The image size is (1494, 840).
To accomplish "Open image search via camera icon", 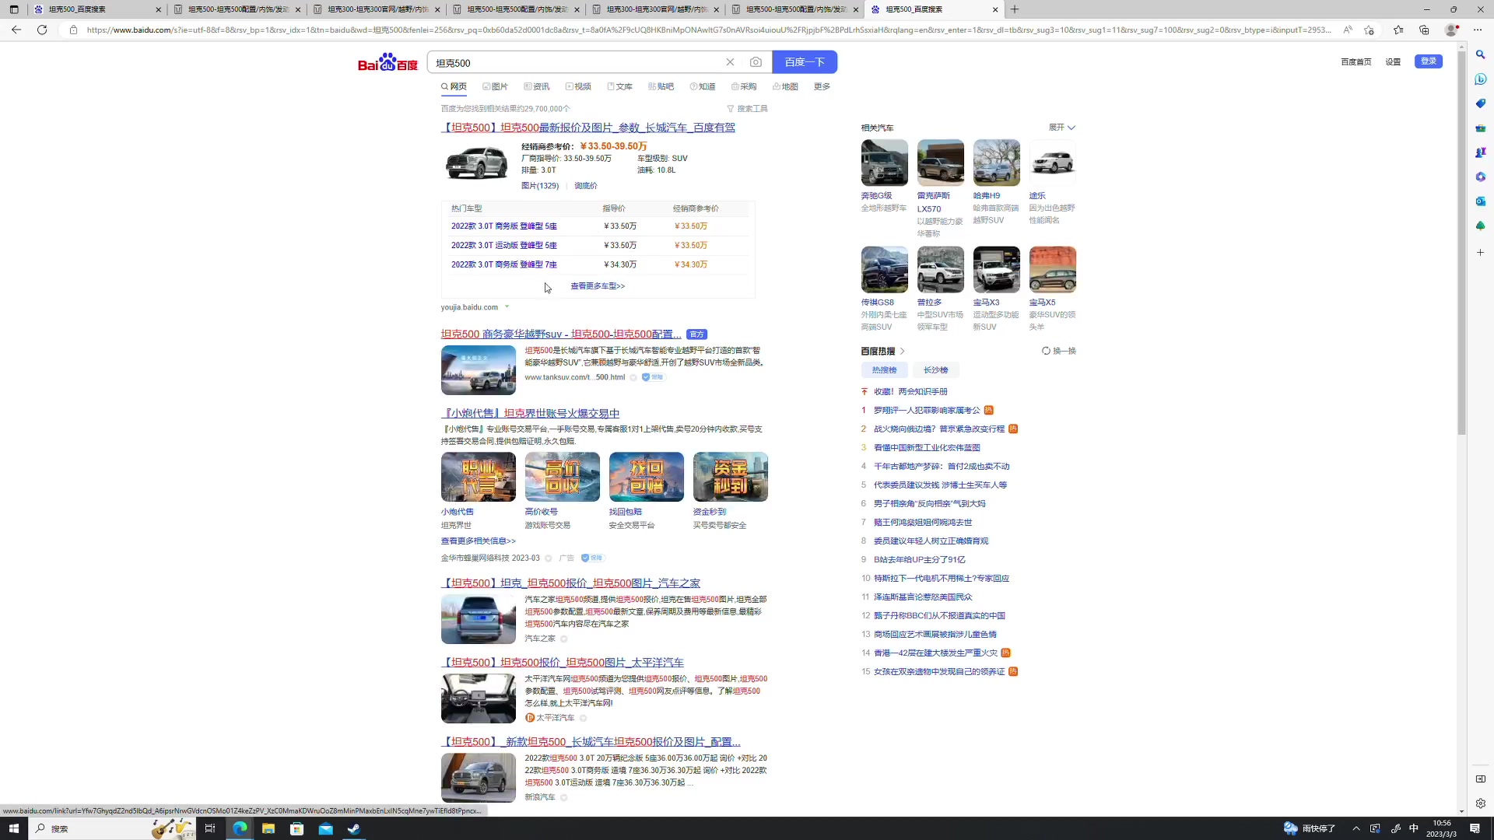I will click(756, 62).
